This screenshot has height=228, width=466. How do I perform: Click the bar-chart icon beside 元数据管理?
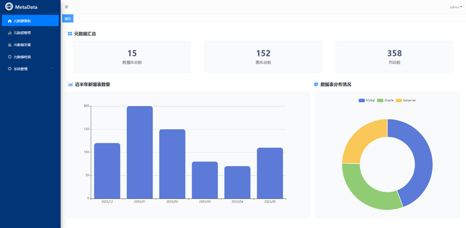click(9, 33)
